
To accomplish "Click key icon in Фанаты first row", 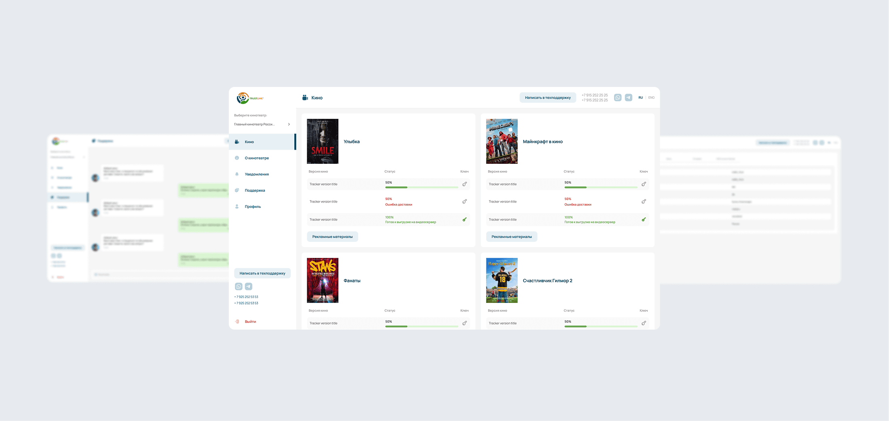I will click(465, 323).
